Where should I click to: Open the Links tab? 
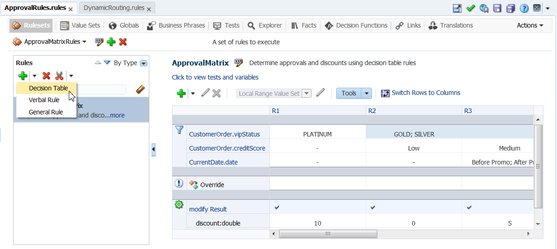click(x=408, y=26)
